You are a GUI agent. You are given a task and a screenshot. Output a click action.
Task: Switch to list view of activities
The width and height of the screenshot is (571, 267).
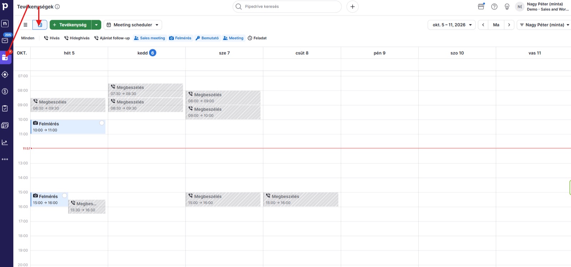click(x=25, y=25)
